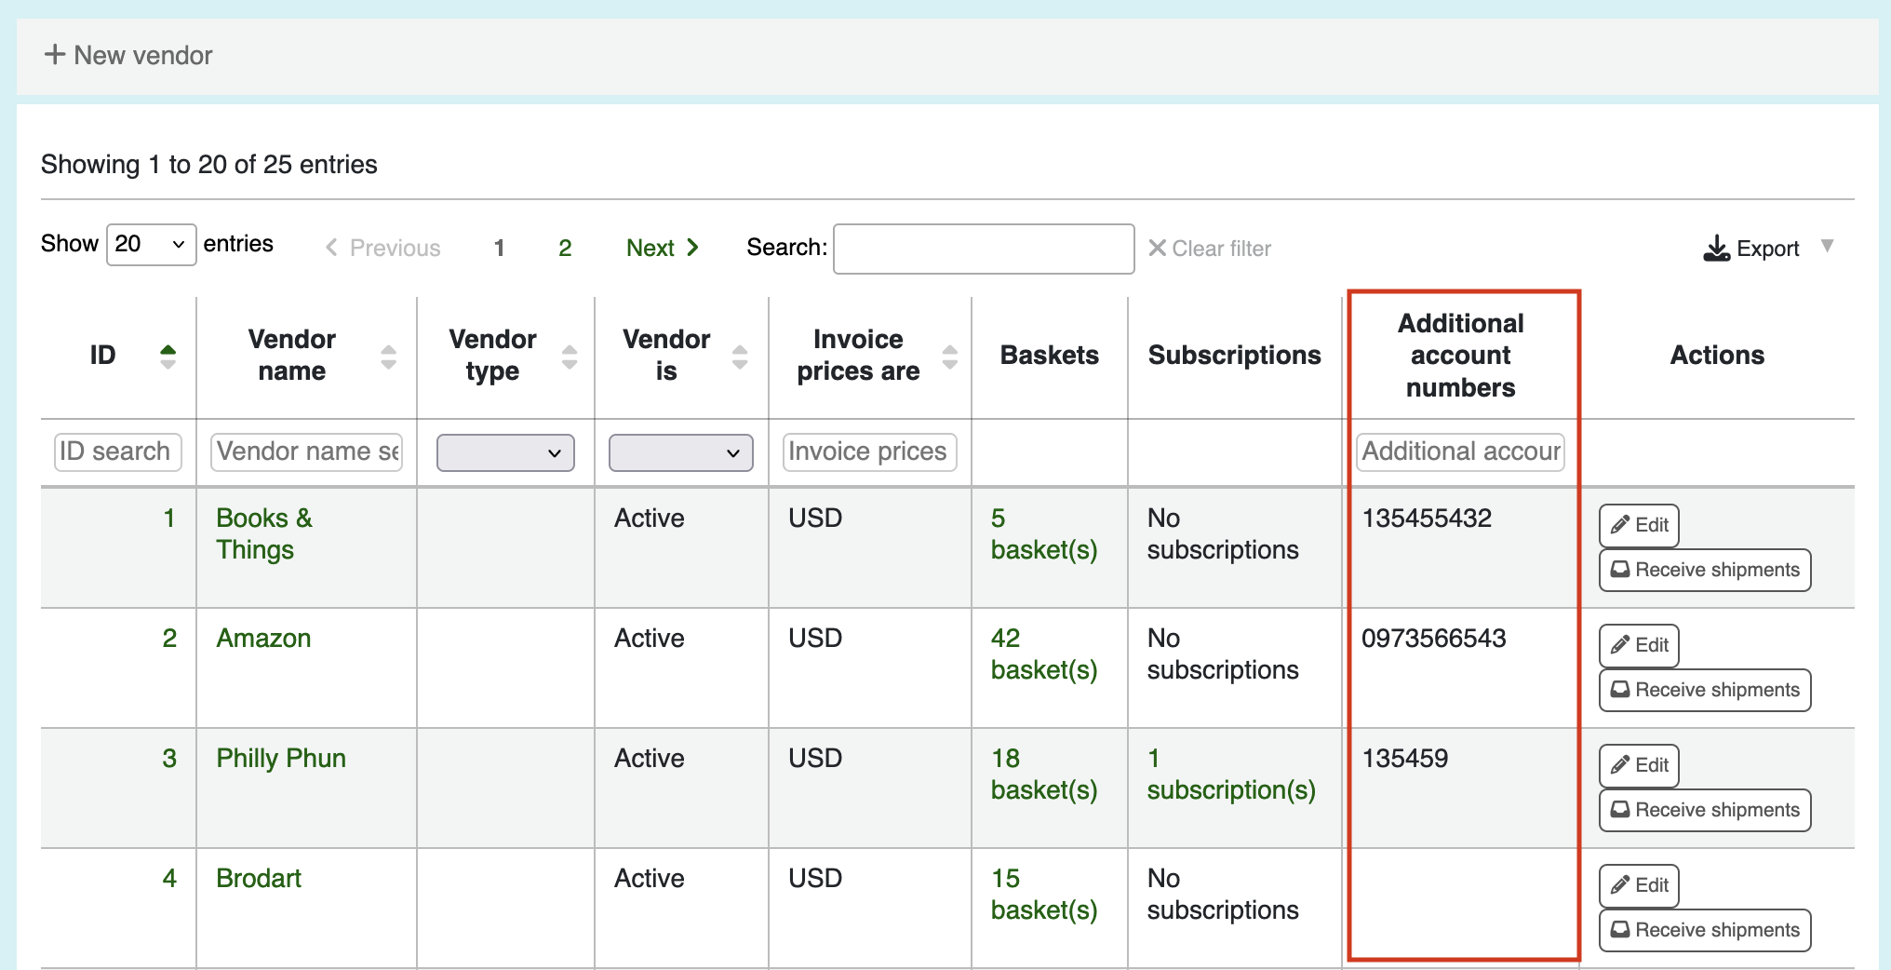Viewport: 1891px width, 970px height.
Task: Sort by Vendor name column arrows
Action: tap(389, 357)
